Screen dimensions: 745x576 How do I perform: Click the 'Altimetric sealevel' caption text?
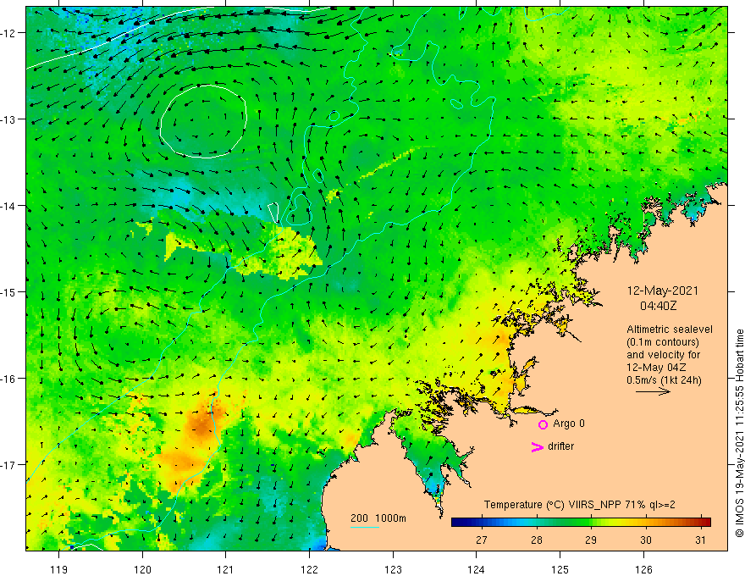coord(670,330)
